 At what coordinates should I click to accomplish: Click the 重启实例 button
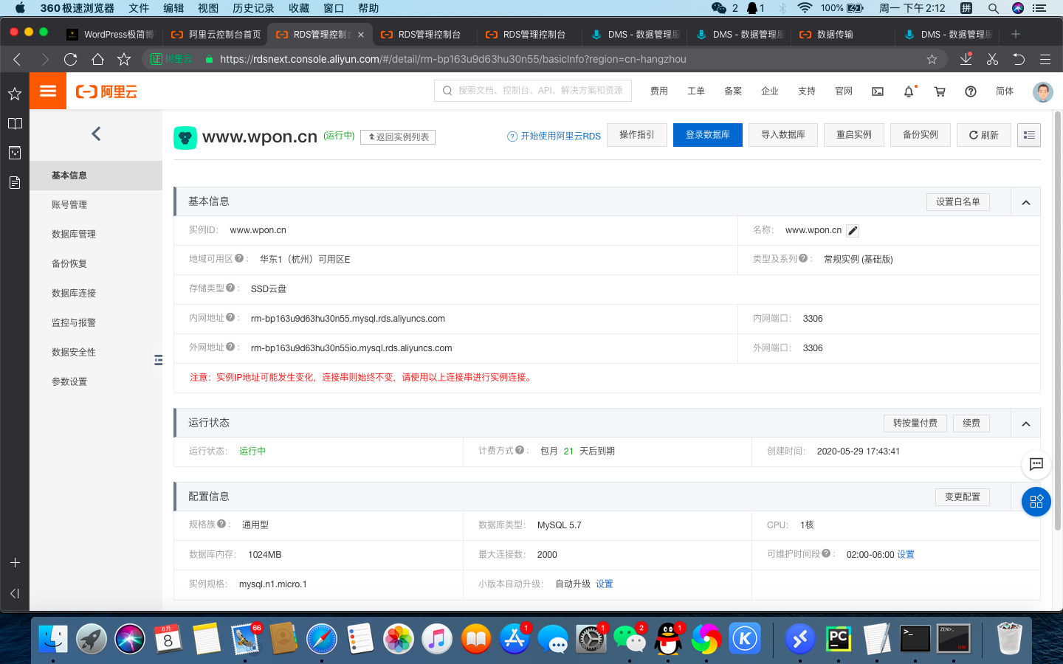tap(854, 135)
